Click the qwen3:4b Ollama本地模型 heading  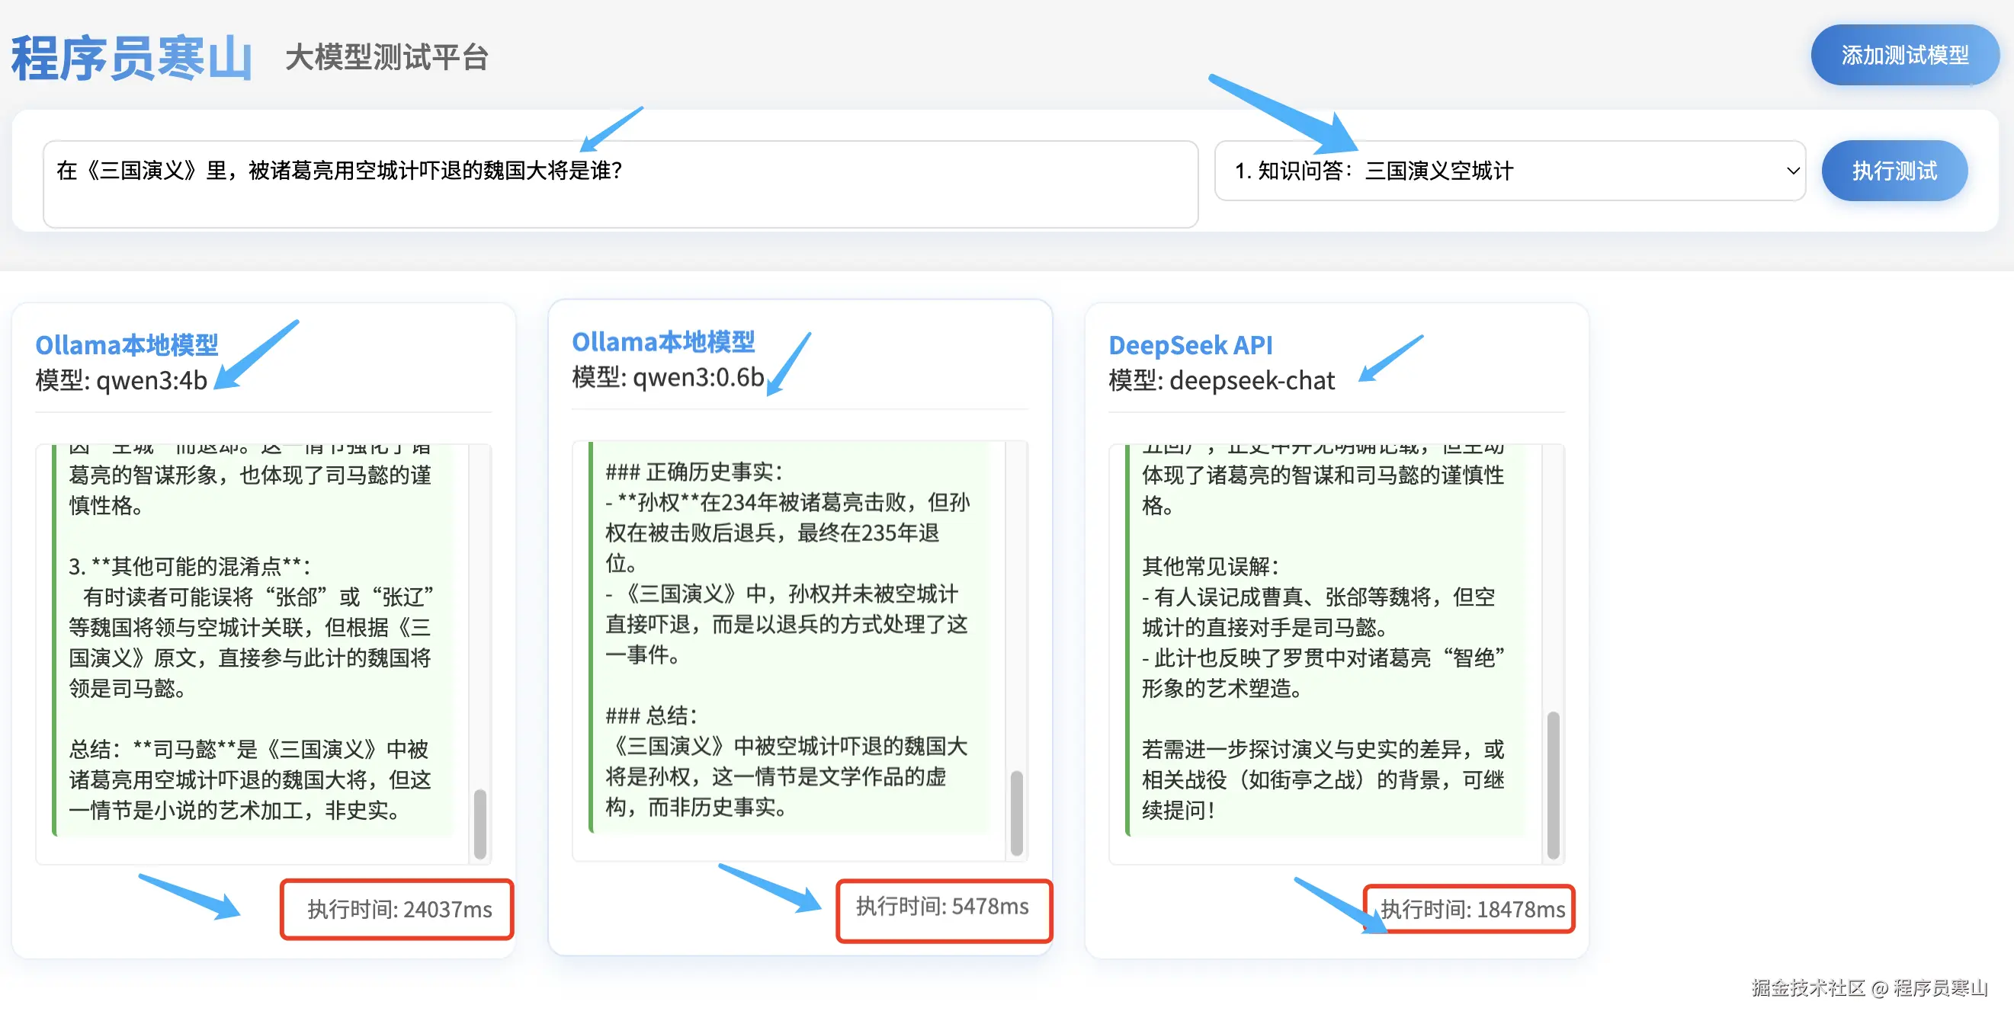pos(127,344)
